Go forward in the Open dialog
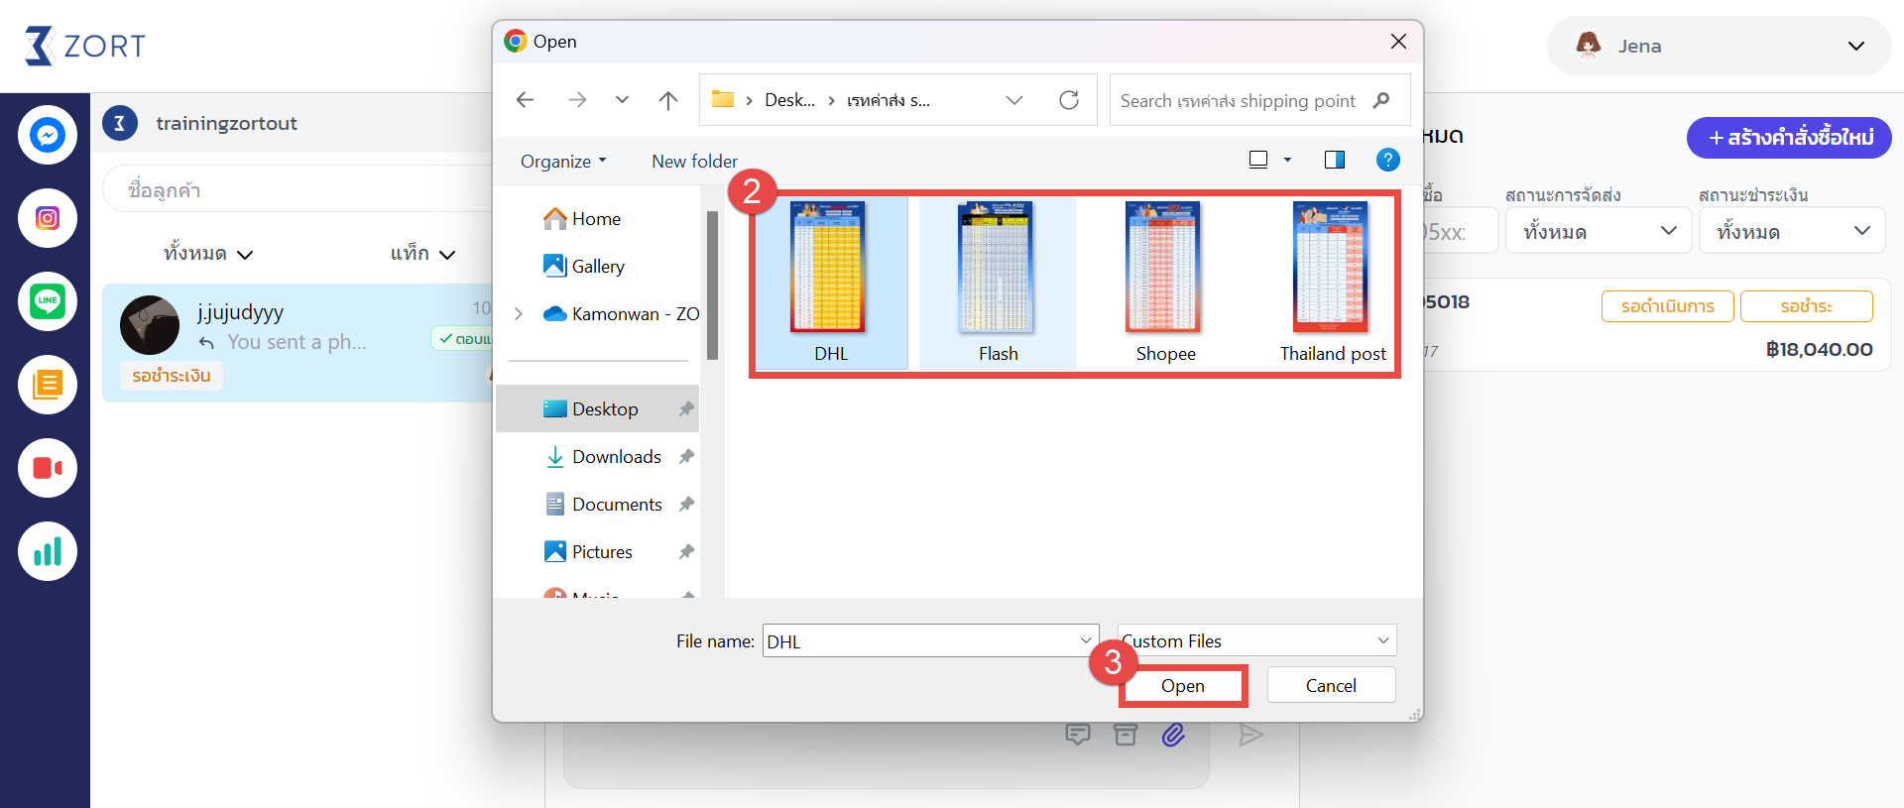Image resolution: width=1904 pixels, height=808 pixels. (577, 100)
